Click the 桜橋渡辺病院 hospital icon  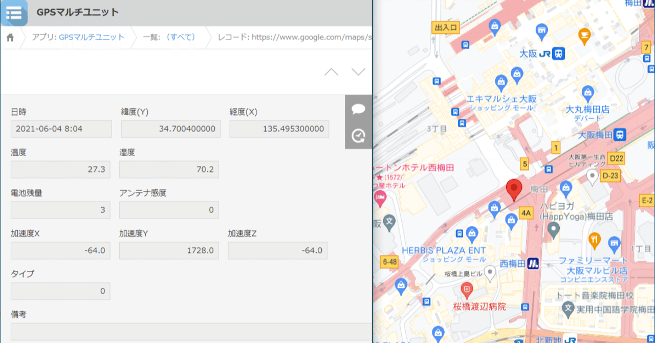point(467,289)
